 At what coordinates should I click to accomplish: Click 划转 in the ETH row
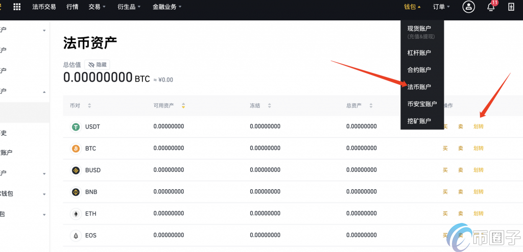pos(478,214)
